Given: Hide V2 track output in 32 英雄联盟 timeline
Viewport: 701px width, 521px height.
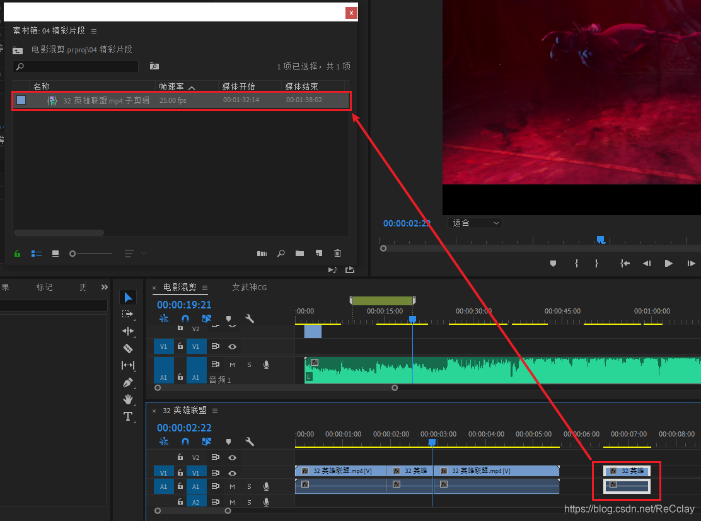Looking at the screenshot, I should pos(232,457).
